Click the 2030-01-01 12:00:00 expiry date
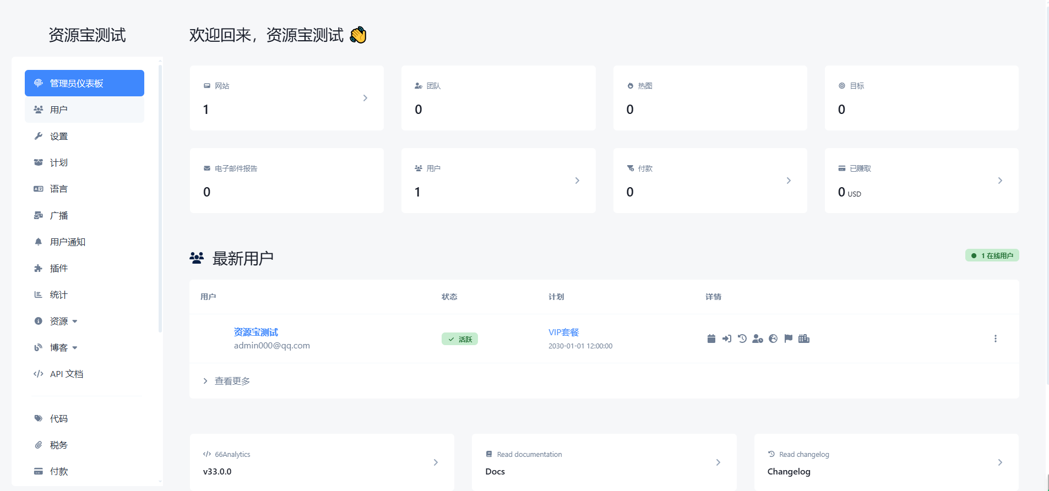 [580, 346]
